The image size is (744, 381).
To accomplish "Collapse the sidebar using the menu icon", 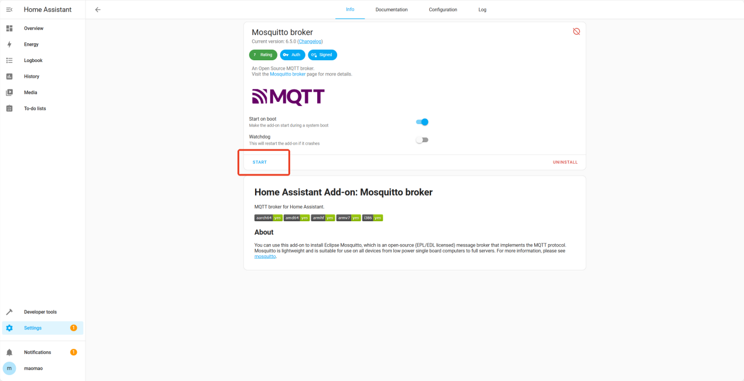I will 9,10.
